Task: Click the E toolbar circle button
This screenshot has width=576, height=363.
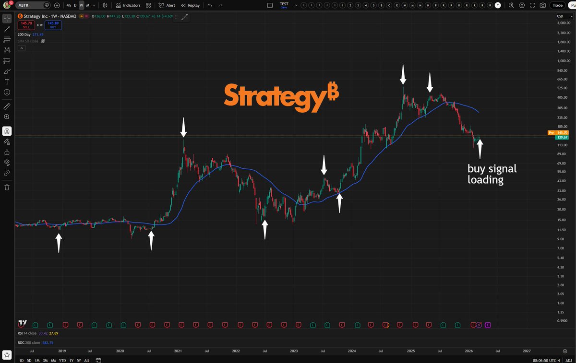Action: (397, 5)
